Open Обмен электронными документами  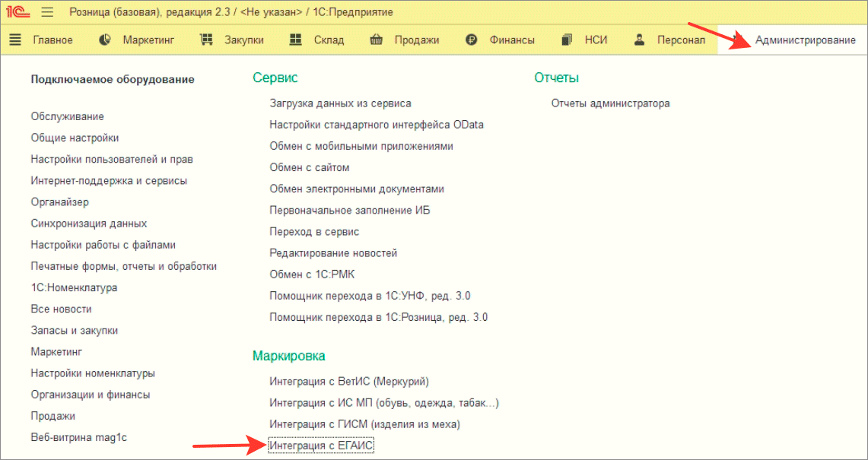[x=357, y=189]
